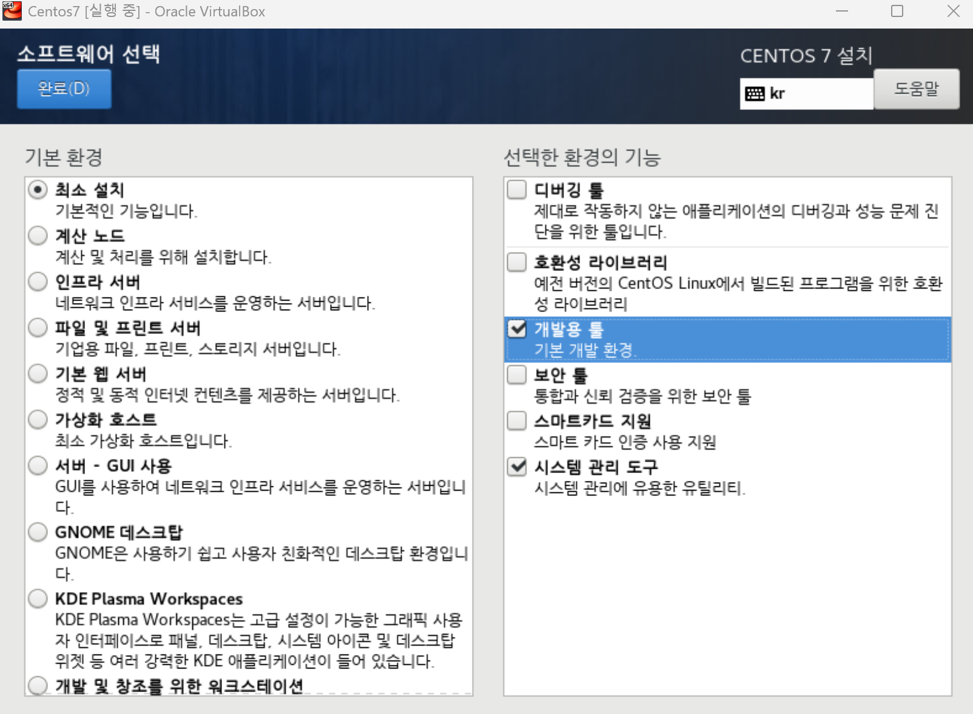Click the VirtualBox app icon in title bar

pos(12,11)
